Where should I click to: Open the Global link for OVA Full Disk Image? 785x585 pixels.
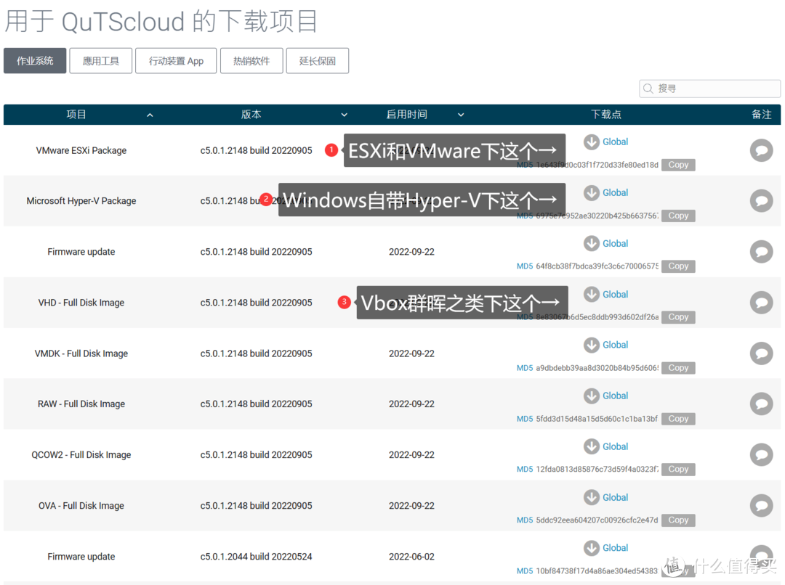[x=616, y=497]
